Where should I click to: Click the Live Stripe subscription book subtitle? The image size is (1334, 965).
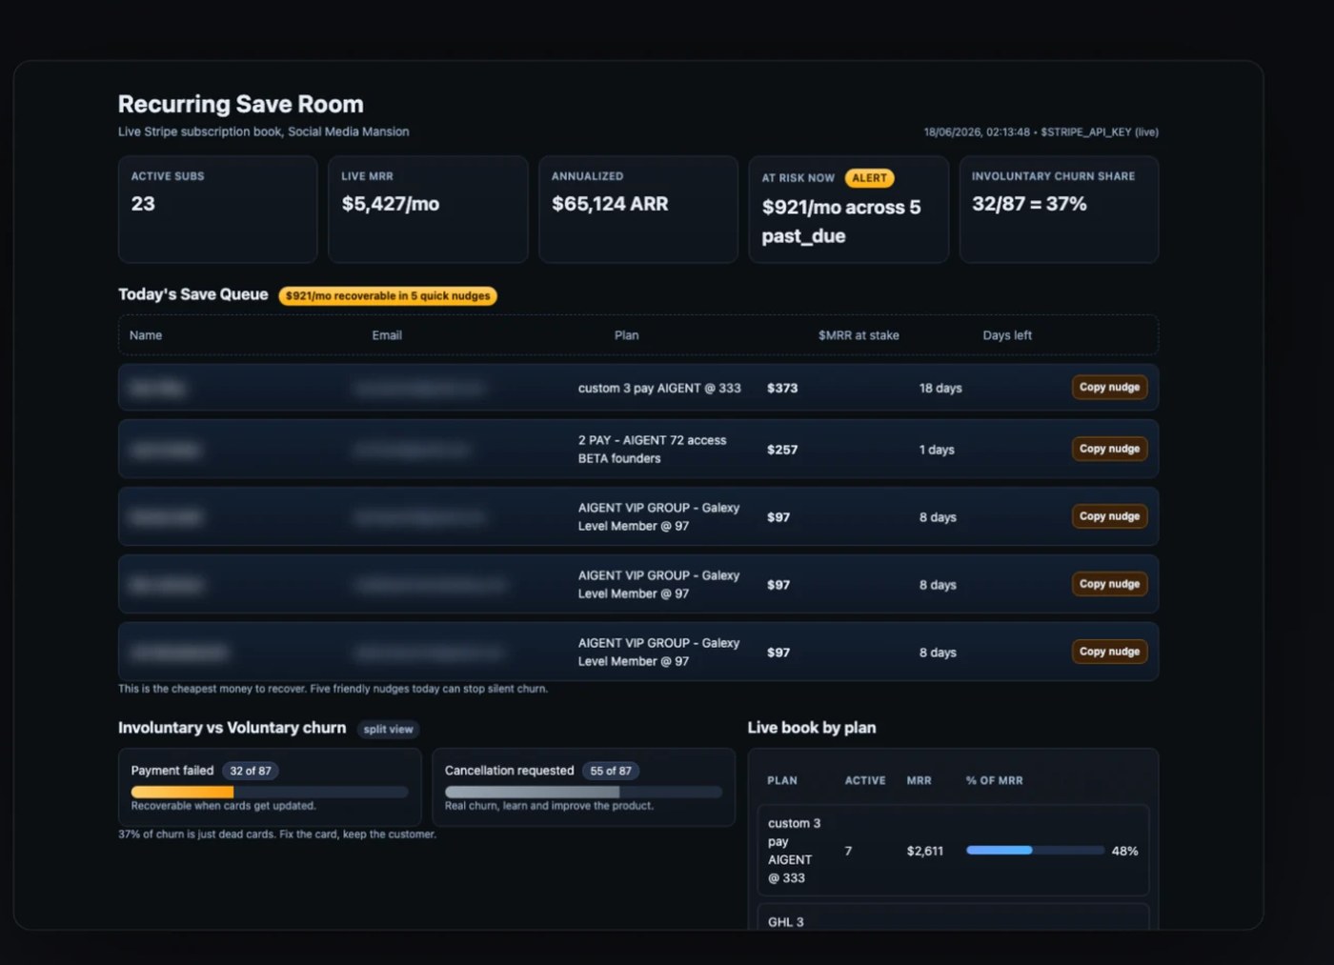pos(264,131)
